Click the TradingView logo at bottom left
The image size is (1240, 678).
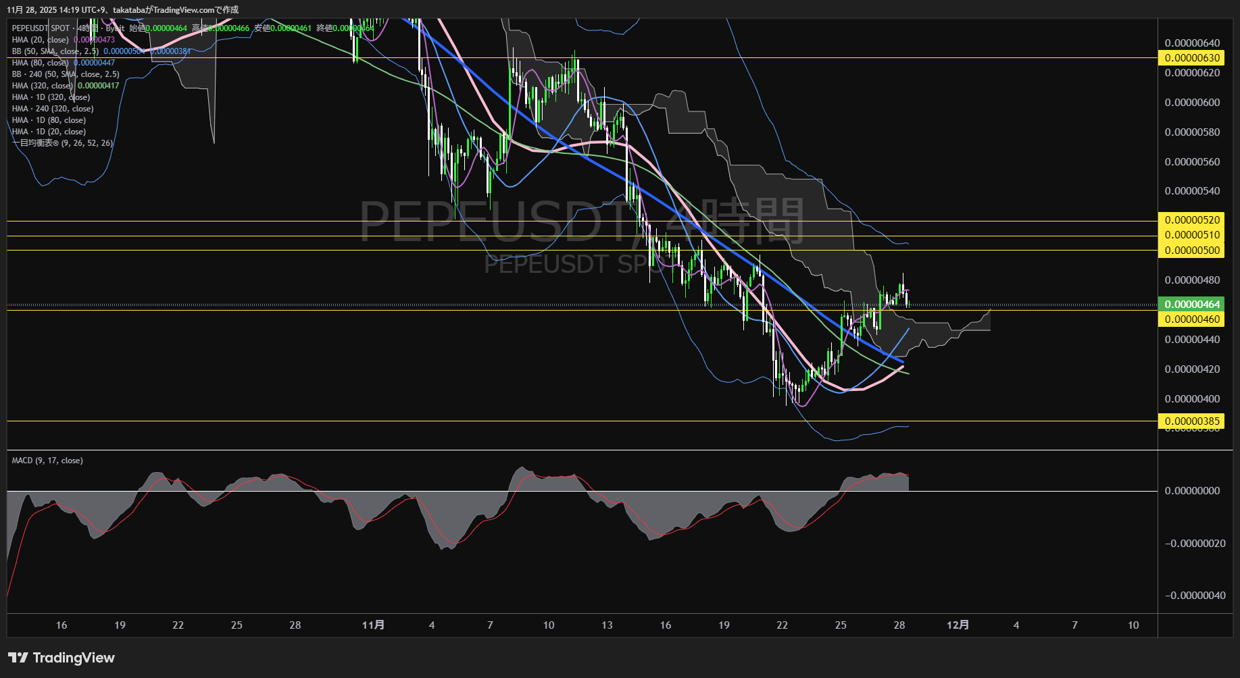tap(61, 658)
